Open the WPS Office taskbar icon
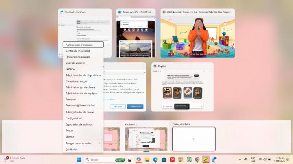 (x=172, y=160)
